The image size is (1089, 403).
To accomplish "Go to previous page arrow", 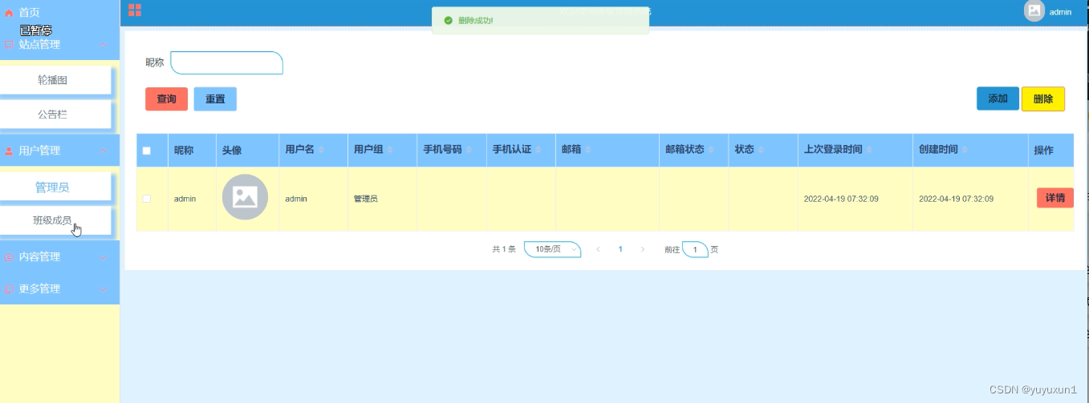I will [x=598, y=250].
